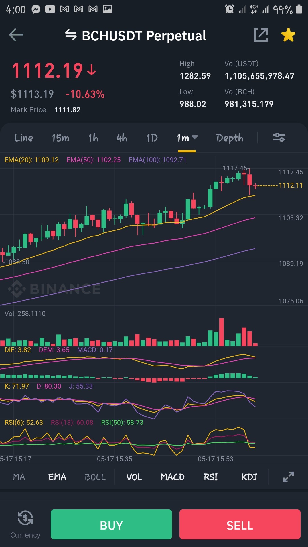Viewport: 308px width, 547px height.
Task: Tap the swap contract arrows icon
Action: click(71, 35)
